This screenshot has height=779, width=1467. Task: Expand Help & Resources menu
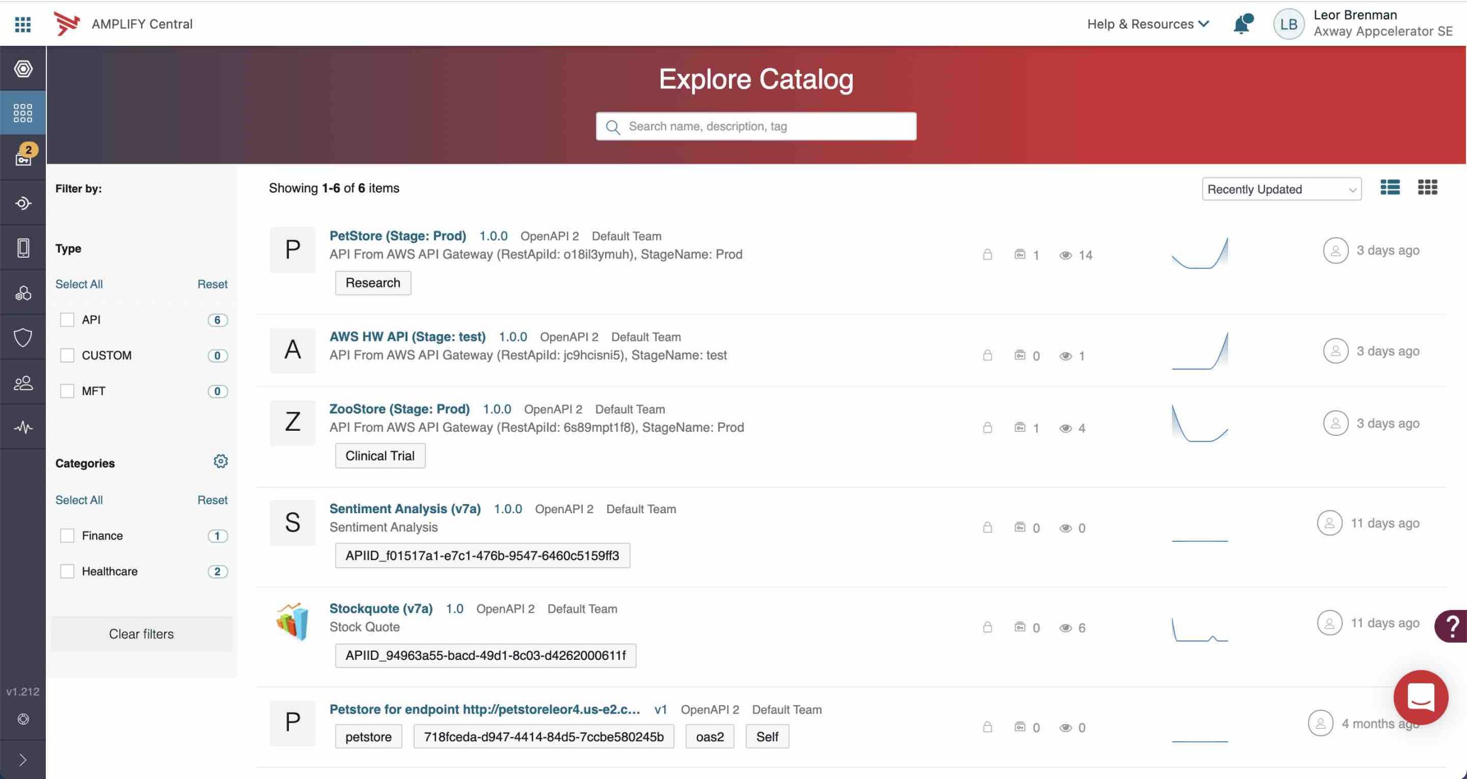tap(1148, 24)
